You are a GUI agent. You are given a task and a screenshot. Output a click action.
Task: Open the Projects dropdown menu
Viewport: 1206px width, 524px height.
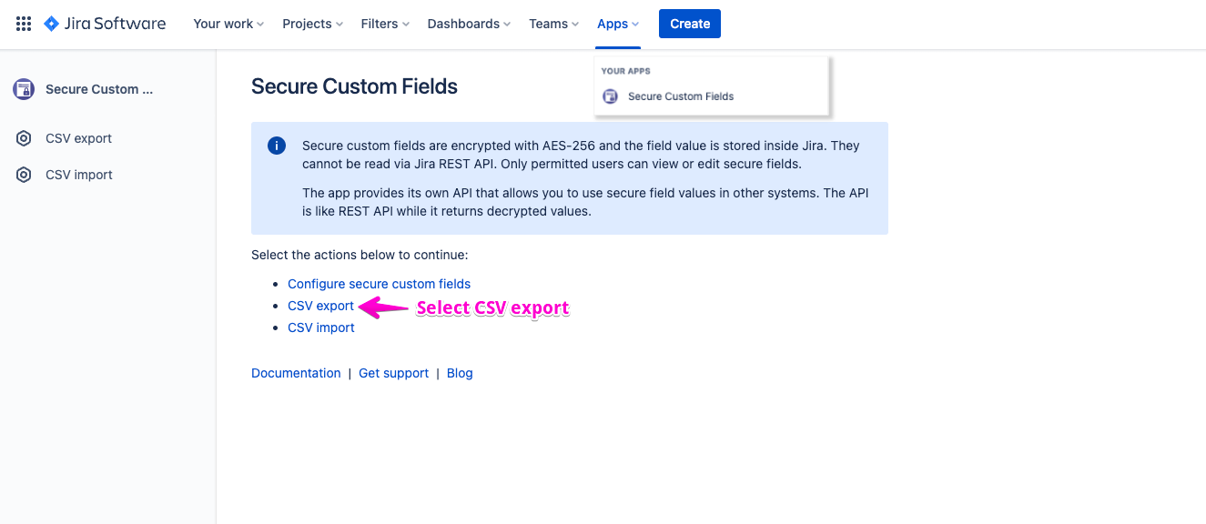[312, 24]
